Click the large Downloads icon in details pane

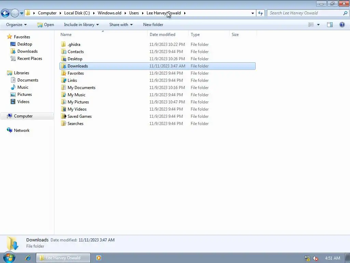click(x=13, y=243)
